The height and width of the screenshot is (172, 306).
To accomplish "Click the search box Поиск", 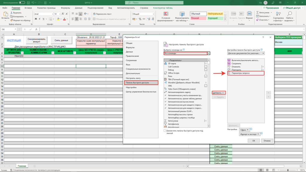I will click(154, 3).
